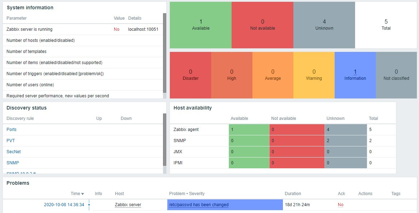Select the yellow Warning severity tile
Screen dimensions: 419x213
(x=314, y=75)
